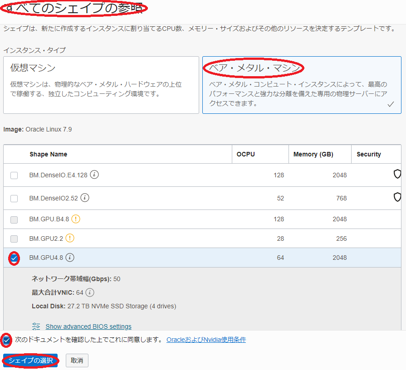Check the BM.DenseIO.E4.128 shape checkbox
The height and width of the screenshot is (370, 406).
14,175
